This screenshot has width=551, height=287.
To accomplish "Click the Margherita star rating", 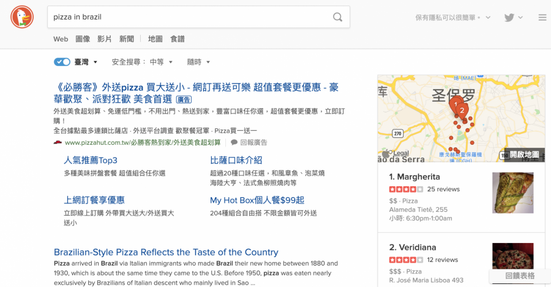I will pyautogui.click(x=406, y=189).
